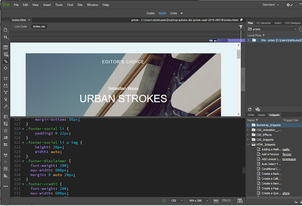Image resolution: width=302 pixels, height=206 pixels.
Task: Open the CSS language dropdown in the status bar
Action: pyautogui.click(x=176, y=201)
